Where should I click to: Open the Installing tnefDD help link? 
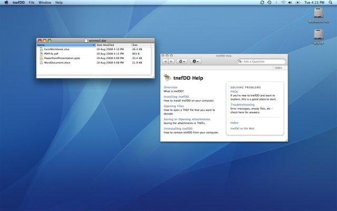(x=176, y=97)
